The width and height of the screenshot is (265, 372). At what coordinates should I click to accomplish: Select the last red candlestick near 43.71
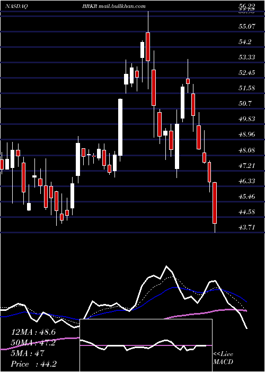coord(215,203)
